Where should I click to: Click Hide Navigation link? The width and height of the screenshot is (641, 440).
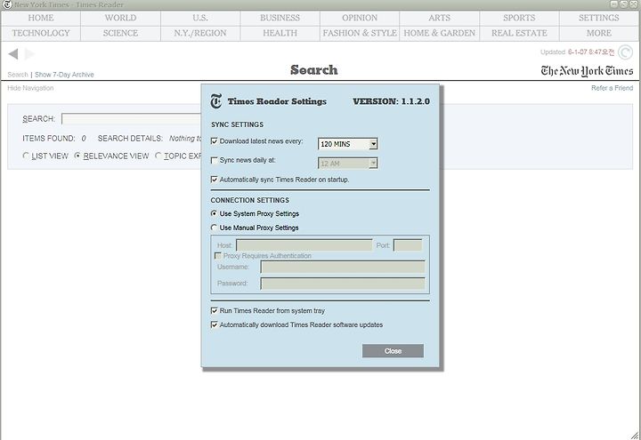30,88
